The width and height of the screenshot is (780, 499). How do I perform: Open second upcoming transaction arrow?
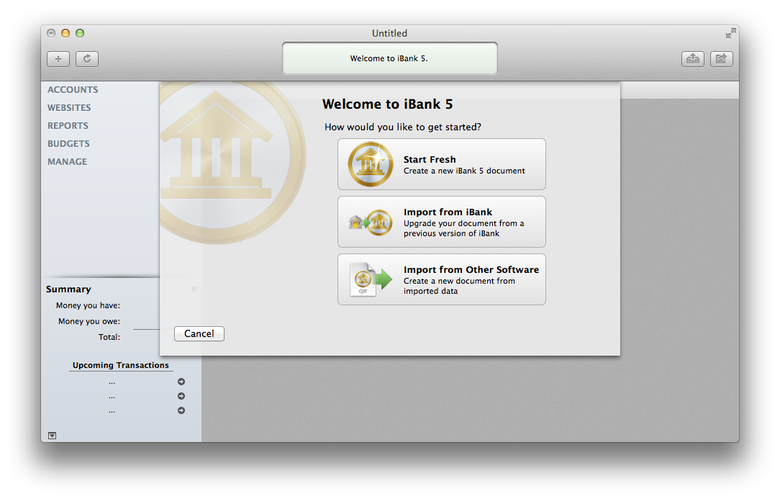point(181,397)
